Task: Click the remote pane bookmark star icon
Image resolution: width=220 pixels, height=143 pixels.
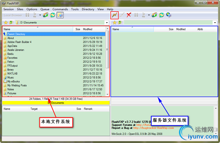Action: 115,23
